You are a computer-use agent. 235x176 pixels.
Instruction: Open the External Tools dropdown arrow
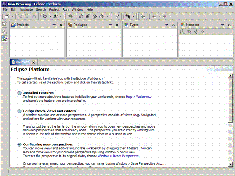click(x=134, y=16)
